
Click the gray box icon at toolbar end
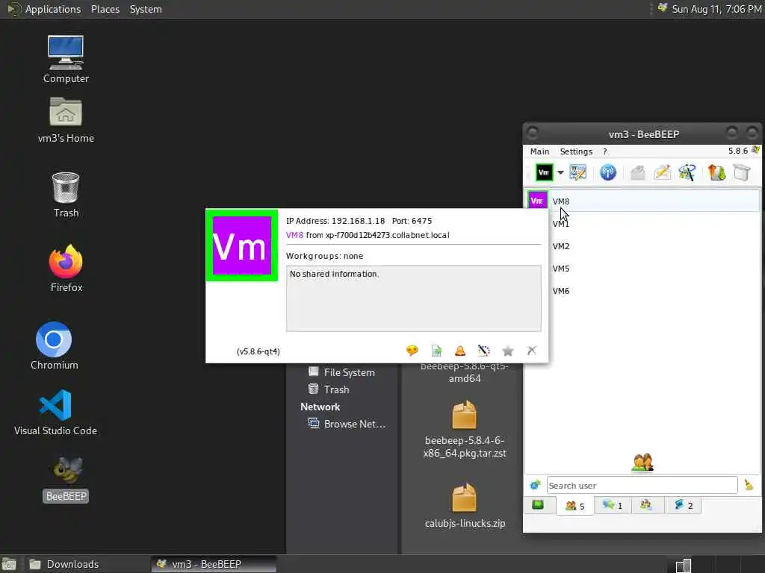pos(742,172)
